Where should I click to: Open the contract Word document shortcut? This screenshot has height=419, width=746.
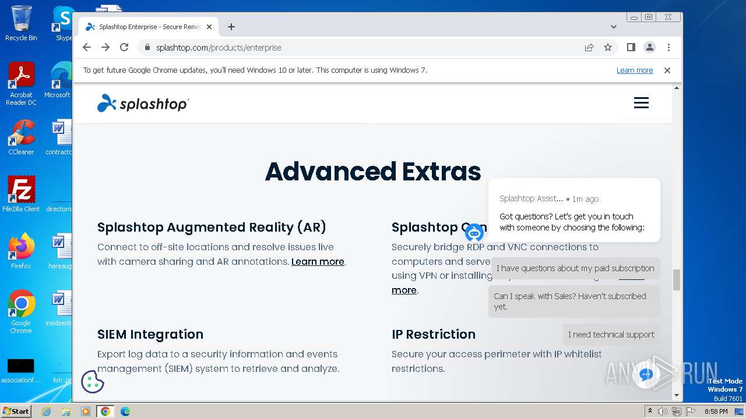point(59,137)
